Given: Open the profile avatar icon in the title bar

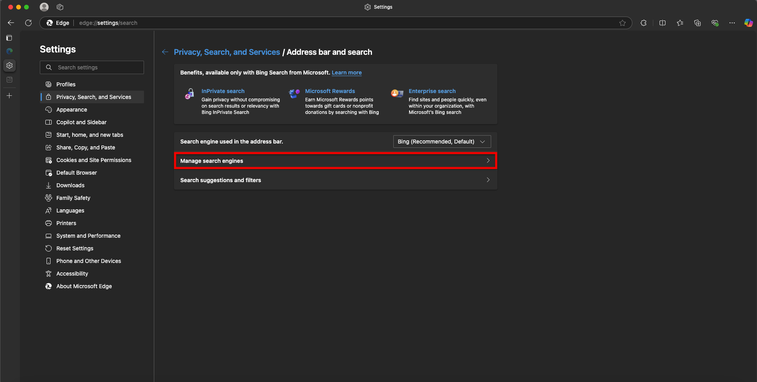Looking at the screenshot, I should 44,7.
